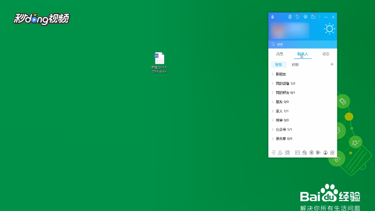Open the star-shaped QQ Zone icon
The height and width of the screenshot is (211, 375).
305,17
